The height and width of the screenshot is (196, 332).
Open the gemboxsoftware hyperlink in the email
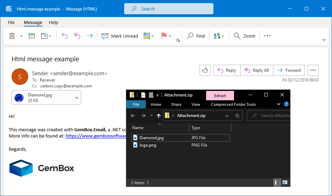coord(96,136)
